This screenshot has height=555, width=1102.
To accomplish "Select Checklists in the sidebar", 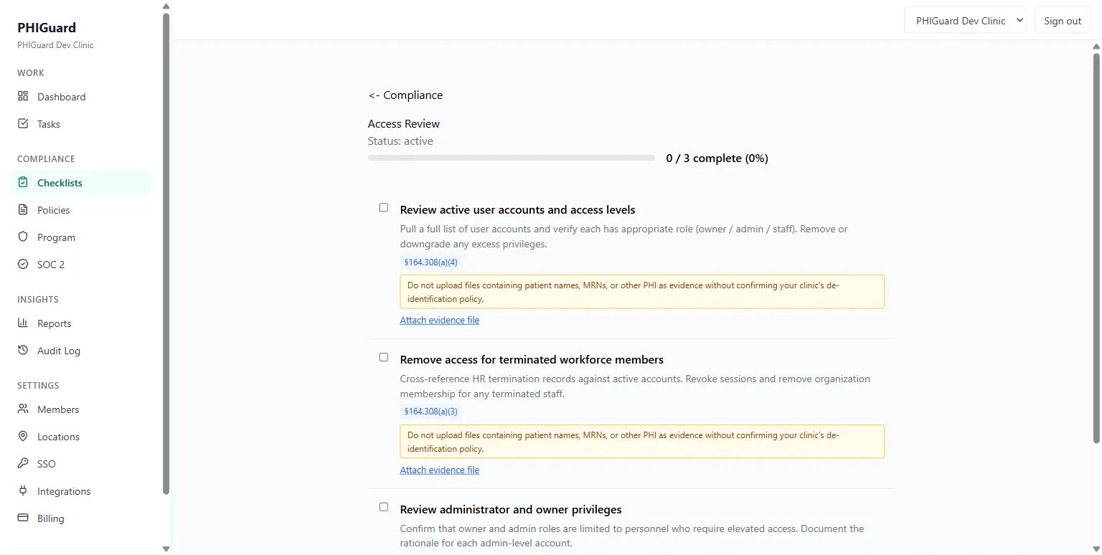I will 80,183.
